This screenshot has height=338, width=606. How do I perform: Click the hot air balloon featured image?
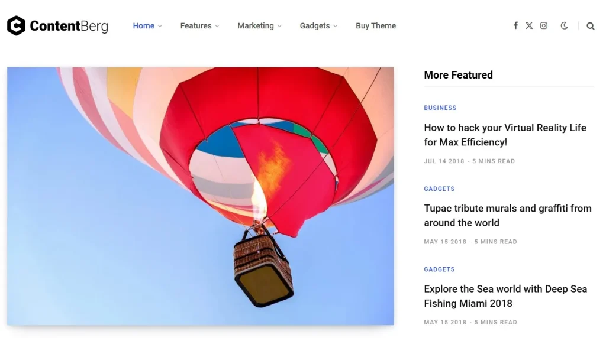point(200,196)
